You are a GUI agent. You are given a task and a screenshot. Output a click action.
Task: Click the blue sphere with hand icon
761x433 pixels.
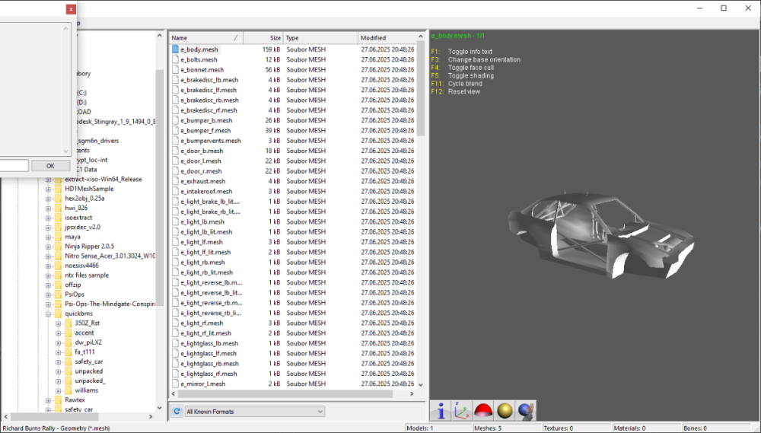(526, 411)
